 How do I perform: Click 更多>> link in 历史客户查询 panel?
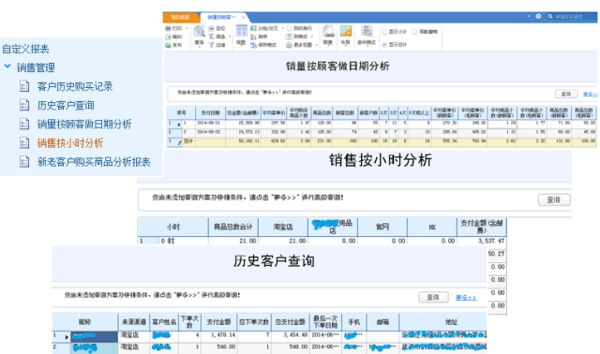click(x=466, y=298)
